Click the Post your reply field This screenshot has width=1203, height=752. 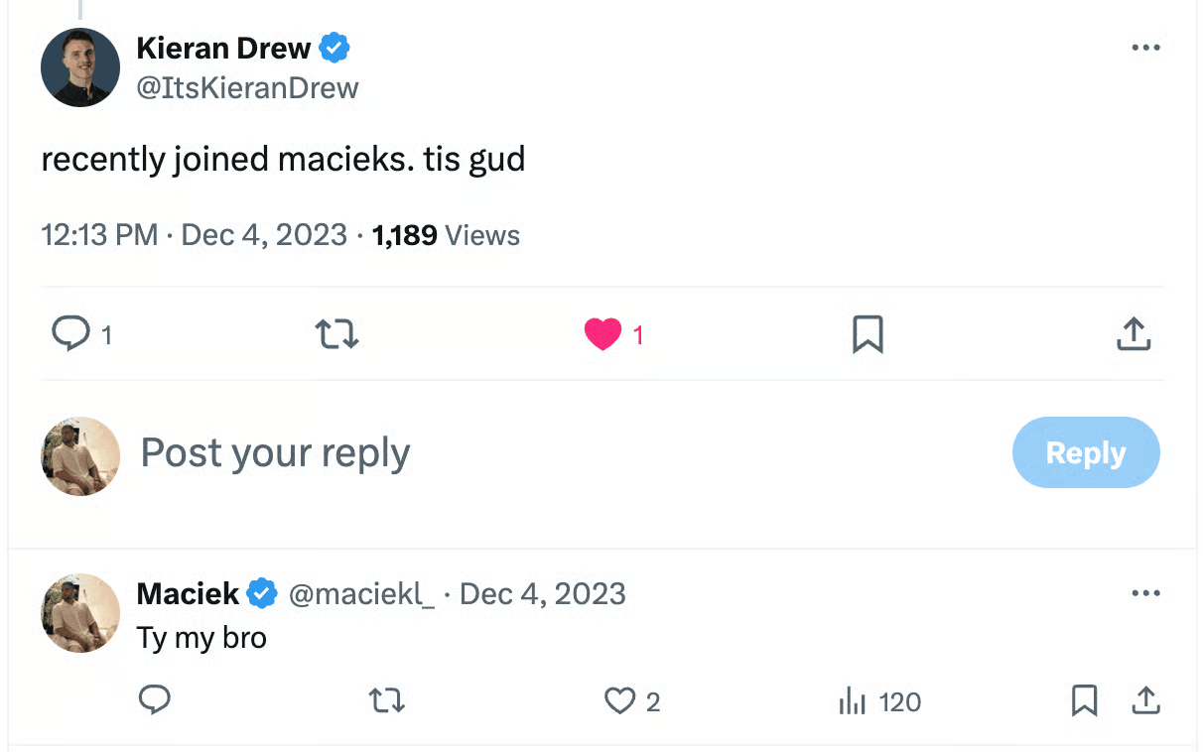point(496,453)
